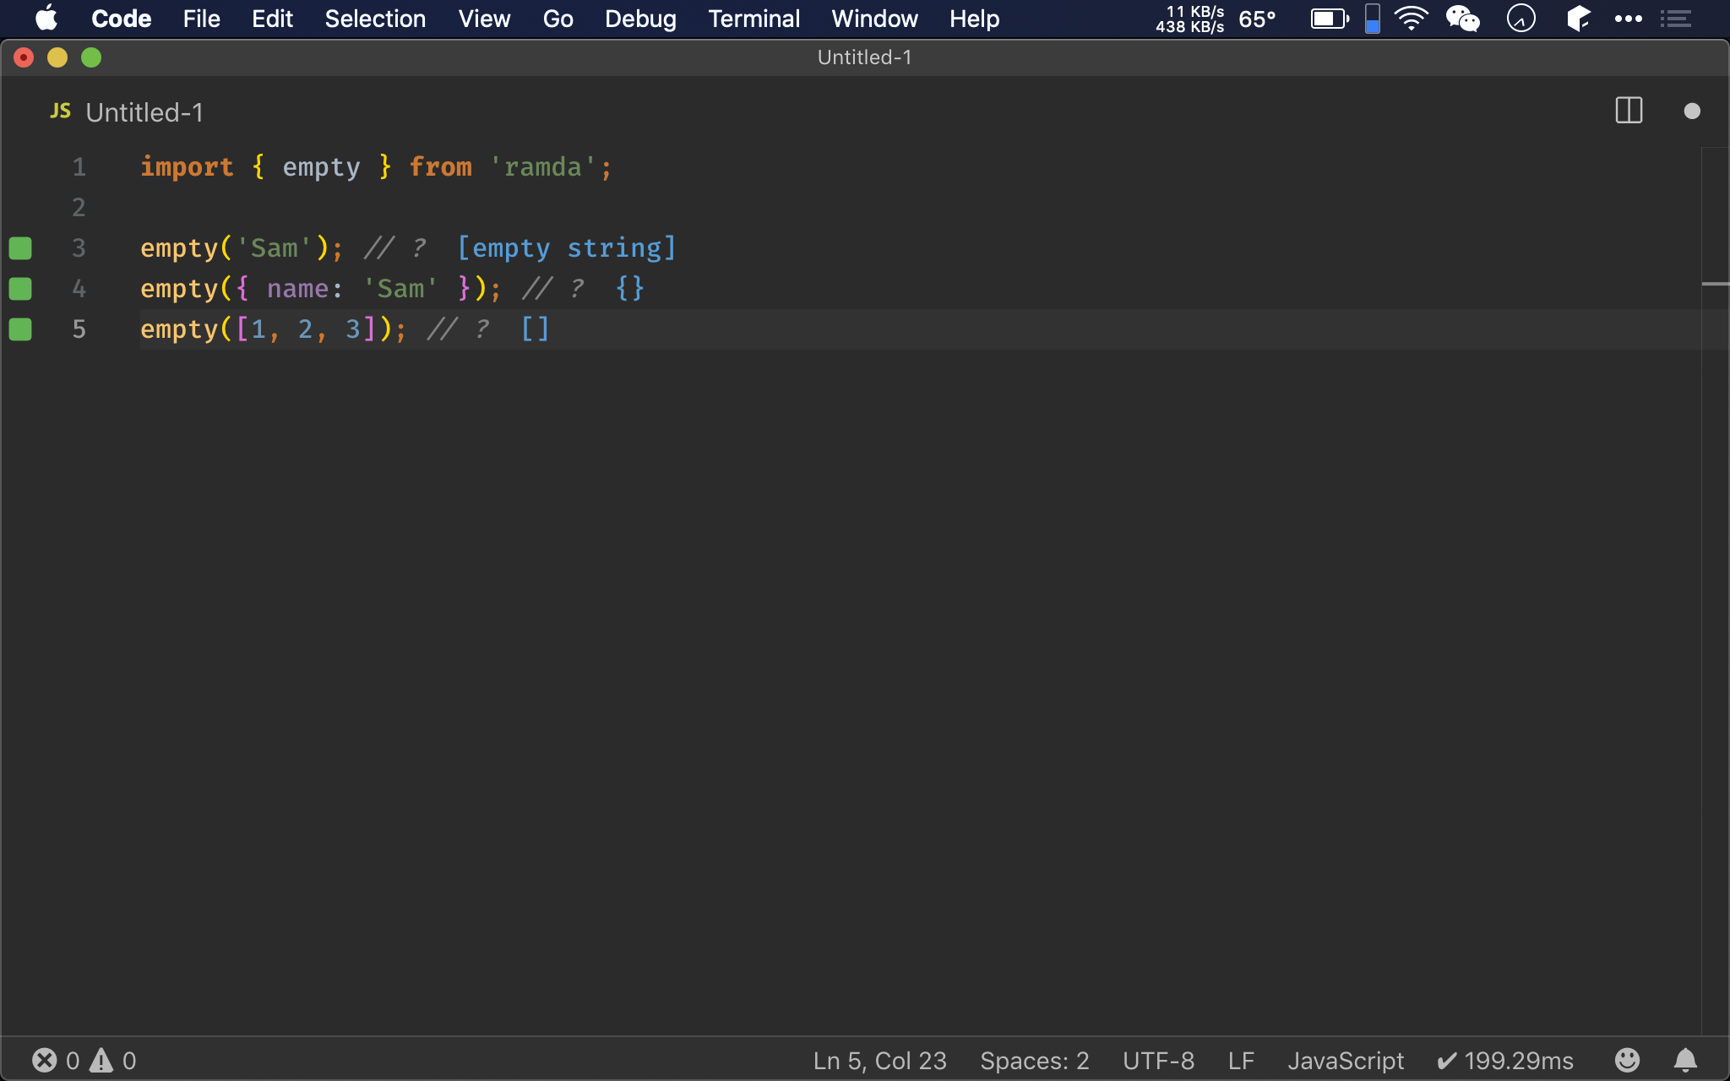Change indentation via Spaces: 2

1034,1061
